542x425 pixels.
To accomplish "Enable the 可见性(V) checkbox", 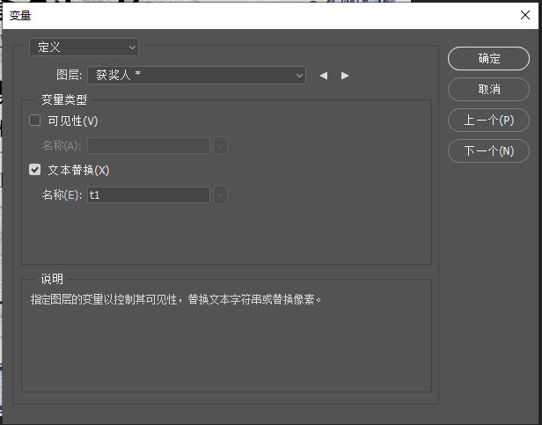I will coord(34,121).
